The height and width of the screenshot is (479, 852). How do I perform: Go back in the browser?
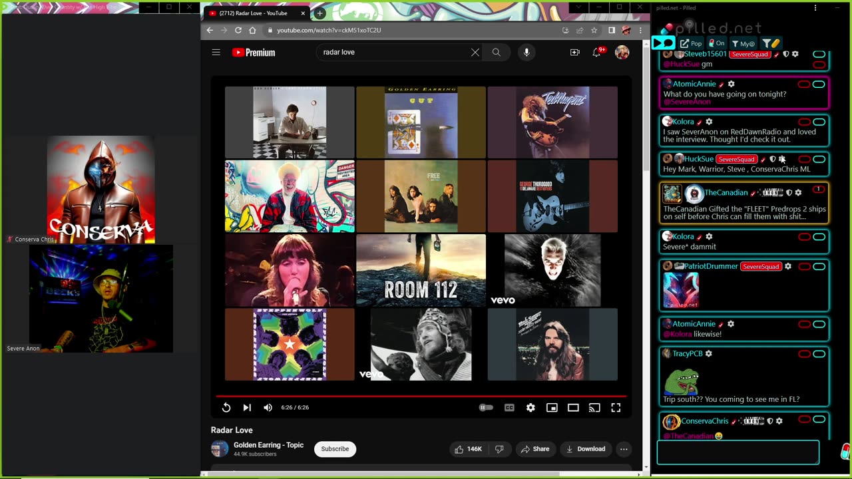click(210, 30)
